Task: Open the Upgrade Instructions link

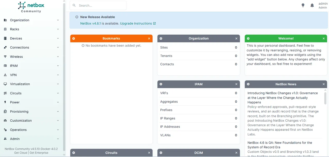Action: [138, 23]
